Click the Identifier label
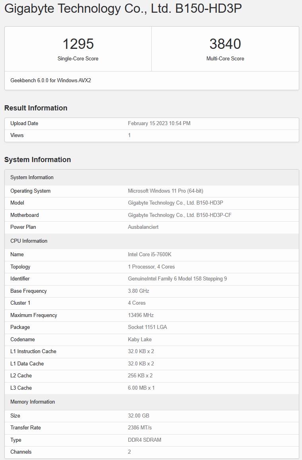The height and width of the screenshot is (460, 302). coord(20,279)
